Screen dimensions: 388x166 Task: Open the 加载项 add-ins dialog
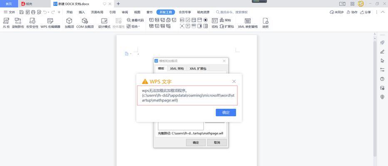69,23
